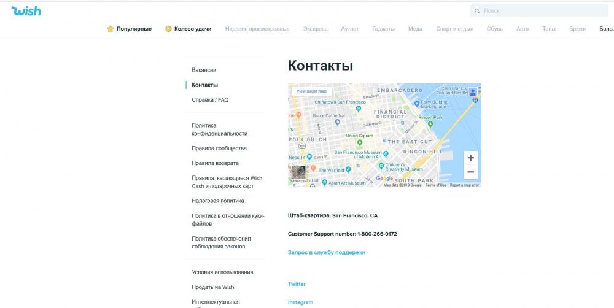
Task: Open the Колесо удачи tab
Action: (193, 29)
